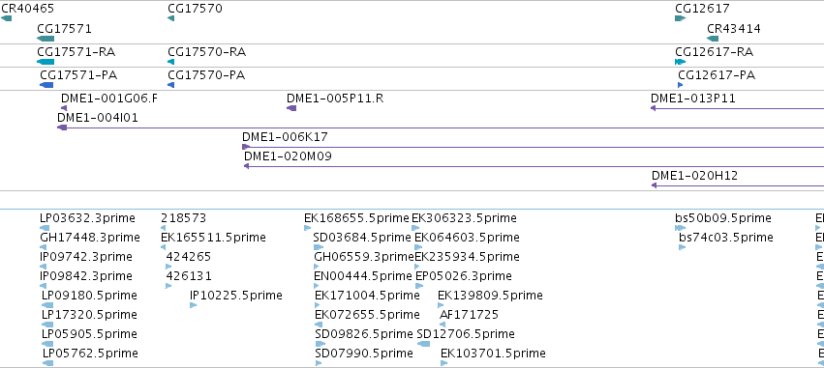Select the CR40465 gene arrow glyph

(x=7, y=18)
